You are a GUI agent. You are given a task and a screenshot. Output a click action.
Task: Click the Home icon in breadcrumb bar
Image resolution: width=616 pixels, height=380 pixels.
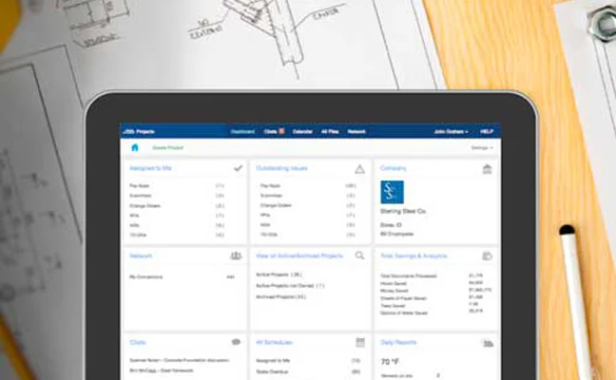pos(135,148)
